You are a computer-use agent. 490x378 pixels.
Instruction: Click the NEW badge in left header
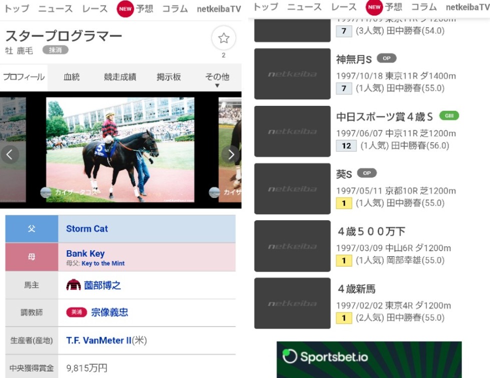click(125, 9)
